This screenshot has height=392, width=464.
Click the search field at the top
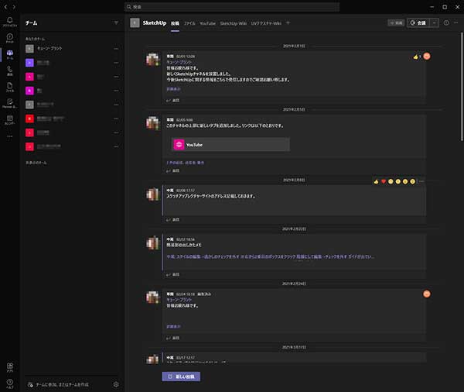coord(232,7)
